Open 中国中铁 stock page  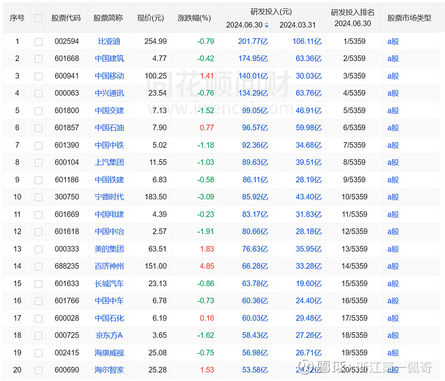(109, 145)
